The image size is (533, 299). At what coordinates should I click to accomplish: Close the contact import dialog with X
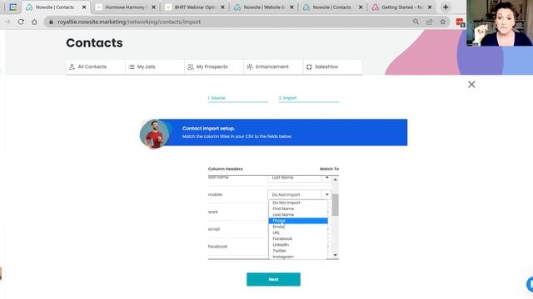(x=471, y=85)
